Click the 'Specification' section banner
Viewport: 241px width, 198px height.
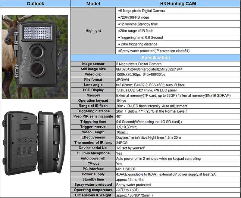point(155,57)
